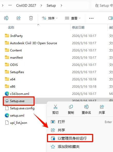
Task: Click the rename icon in the context menu
Action: pyautogui.click(x=86, y=107)
